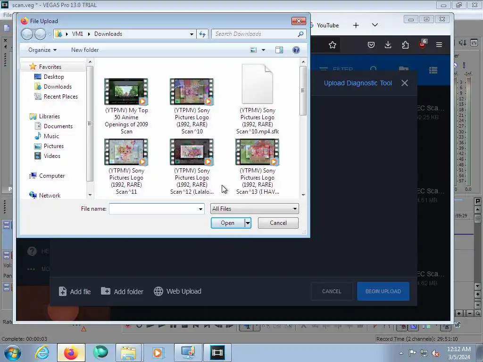Select the Sony Pictures Logo Scan^11 video
The width and height of the screenshot is (483, 362).
click(126, 166)
